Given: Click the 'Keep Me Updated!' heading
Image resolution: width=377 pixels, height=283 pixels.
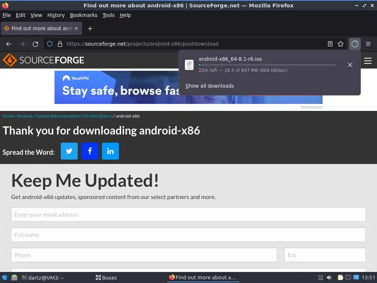Looking at the screenshot, I should pos(85,181).
